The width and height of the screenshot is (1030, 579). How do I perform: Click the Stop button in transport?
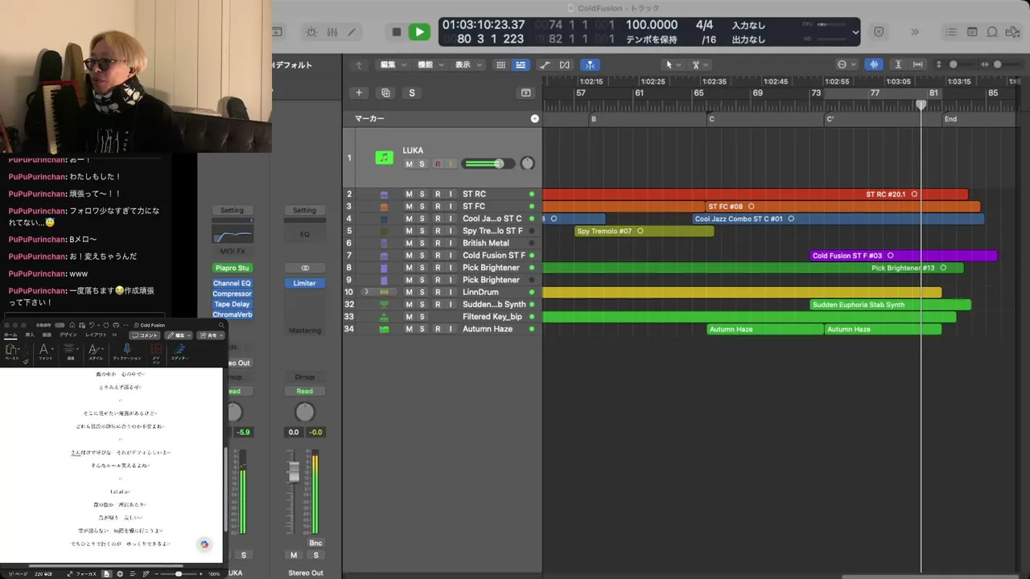click(396, 32)
